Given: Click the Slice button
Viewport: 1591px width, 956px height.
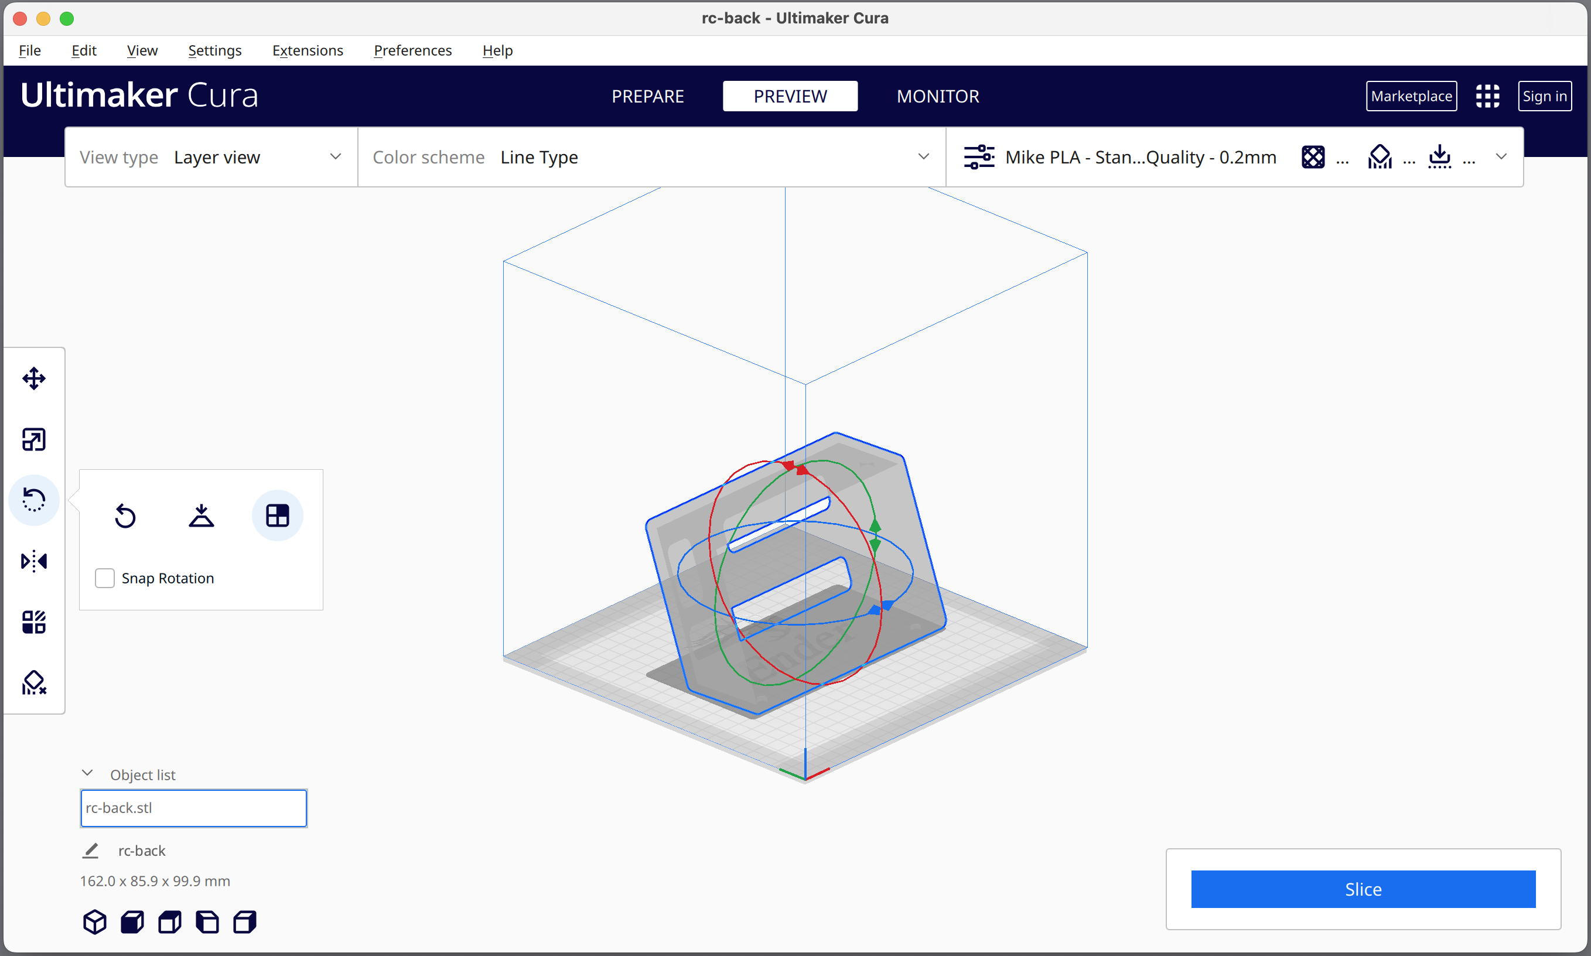Looking at the screenshot, I should point(1363,889).
